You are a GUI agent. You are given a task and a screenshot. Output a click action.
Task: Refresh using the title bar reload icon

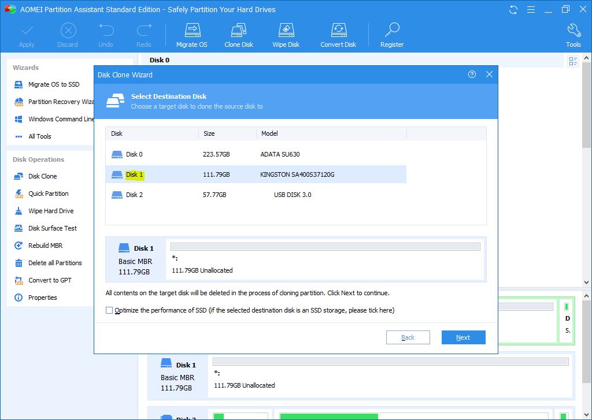coord(513,9)
